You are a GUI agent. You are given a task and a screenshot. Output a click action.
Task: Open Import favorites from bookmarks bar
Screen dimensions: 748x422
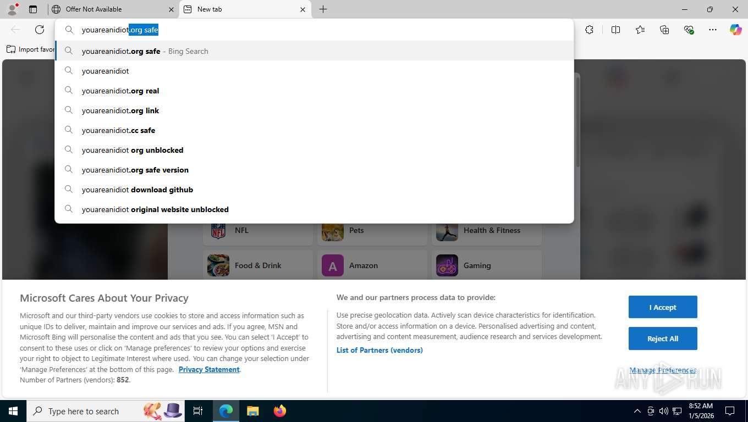[31, 49]
